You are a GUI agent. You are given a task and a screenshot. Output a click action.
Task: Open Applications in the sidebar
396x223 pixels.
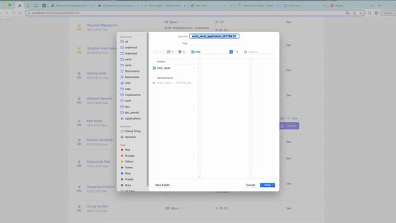pos(132,118)
